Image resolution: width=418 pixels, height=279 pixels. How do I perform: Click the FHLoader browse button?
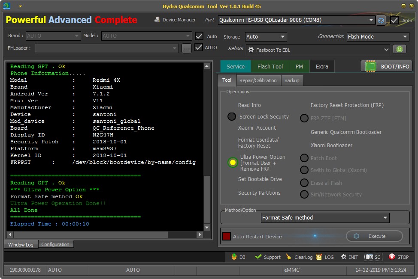click(187, 48)
